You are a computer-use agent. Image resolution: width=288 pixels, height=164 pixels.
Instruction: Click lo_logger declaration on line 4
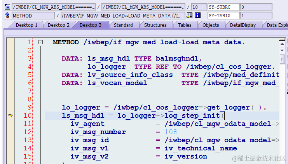(x=106, y=67)
